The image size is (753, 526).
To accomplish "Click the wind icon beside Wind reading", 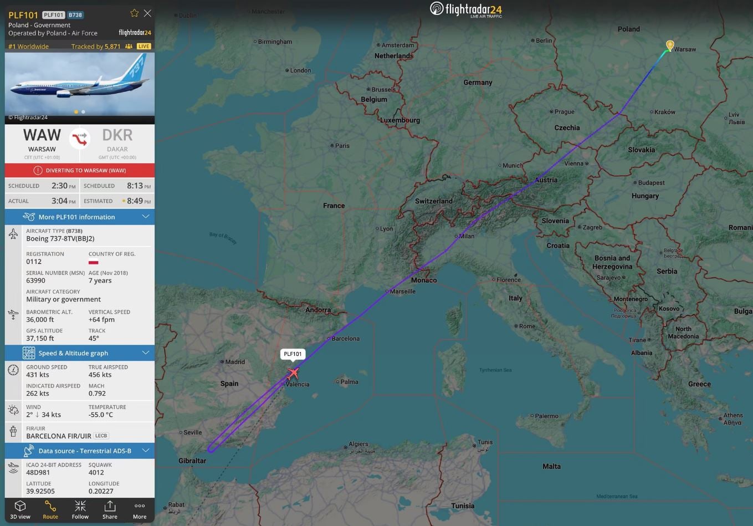I will [13, 410].
